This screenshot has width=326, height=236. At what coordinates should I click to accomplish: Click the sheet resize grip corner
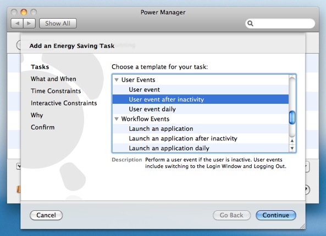pyautogui.click(x=302, y=226)
